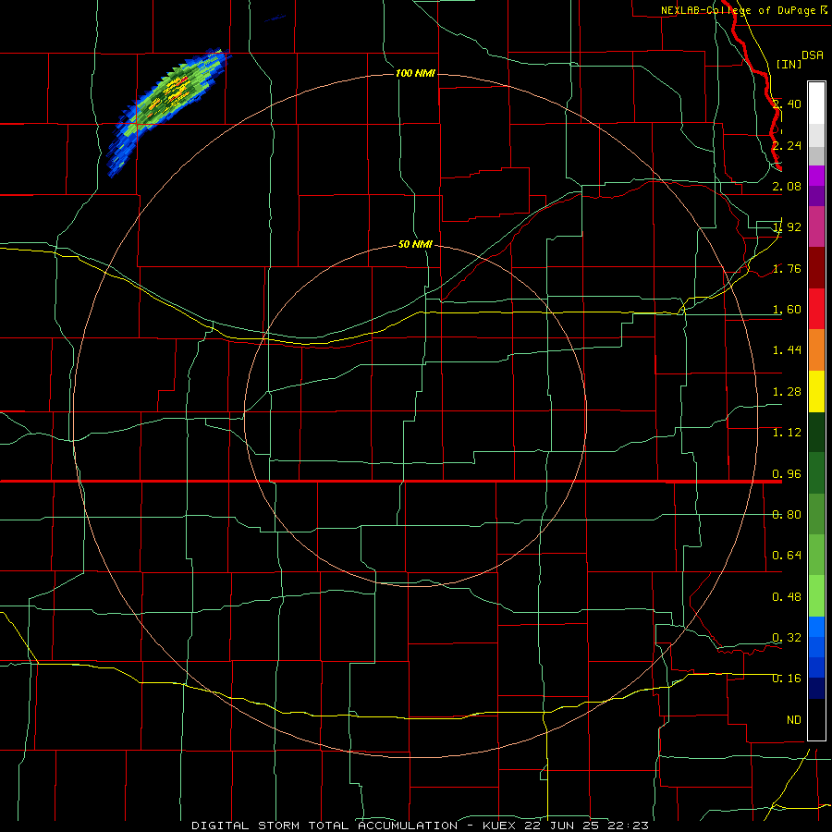Click the ND no-data legend label
The image size is (832, 832).
click(x=794, y=720)
